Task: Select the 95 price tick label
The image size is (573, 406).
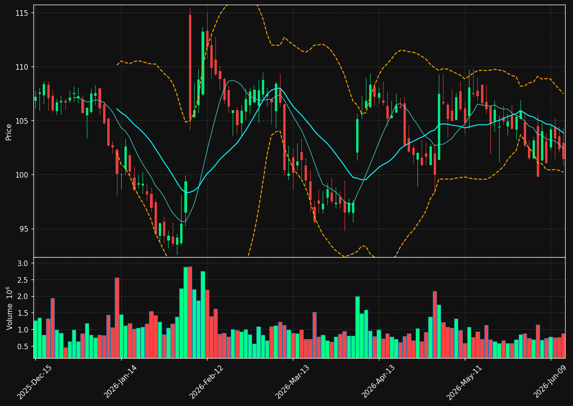Action: point(23,229)
